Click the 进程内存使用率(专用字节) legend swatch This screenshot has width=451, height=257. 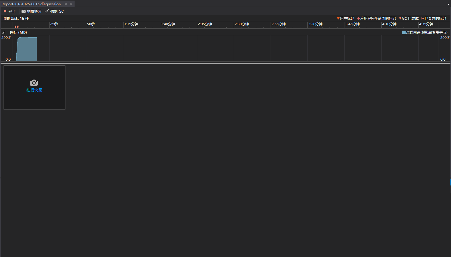tap(404, 32)
